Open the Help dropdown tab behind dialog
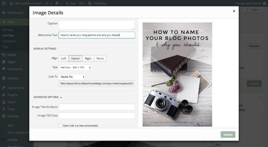The image size is (268, 147). click(255, 10)
